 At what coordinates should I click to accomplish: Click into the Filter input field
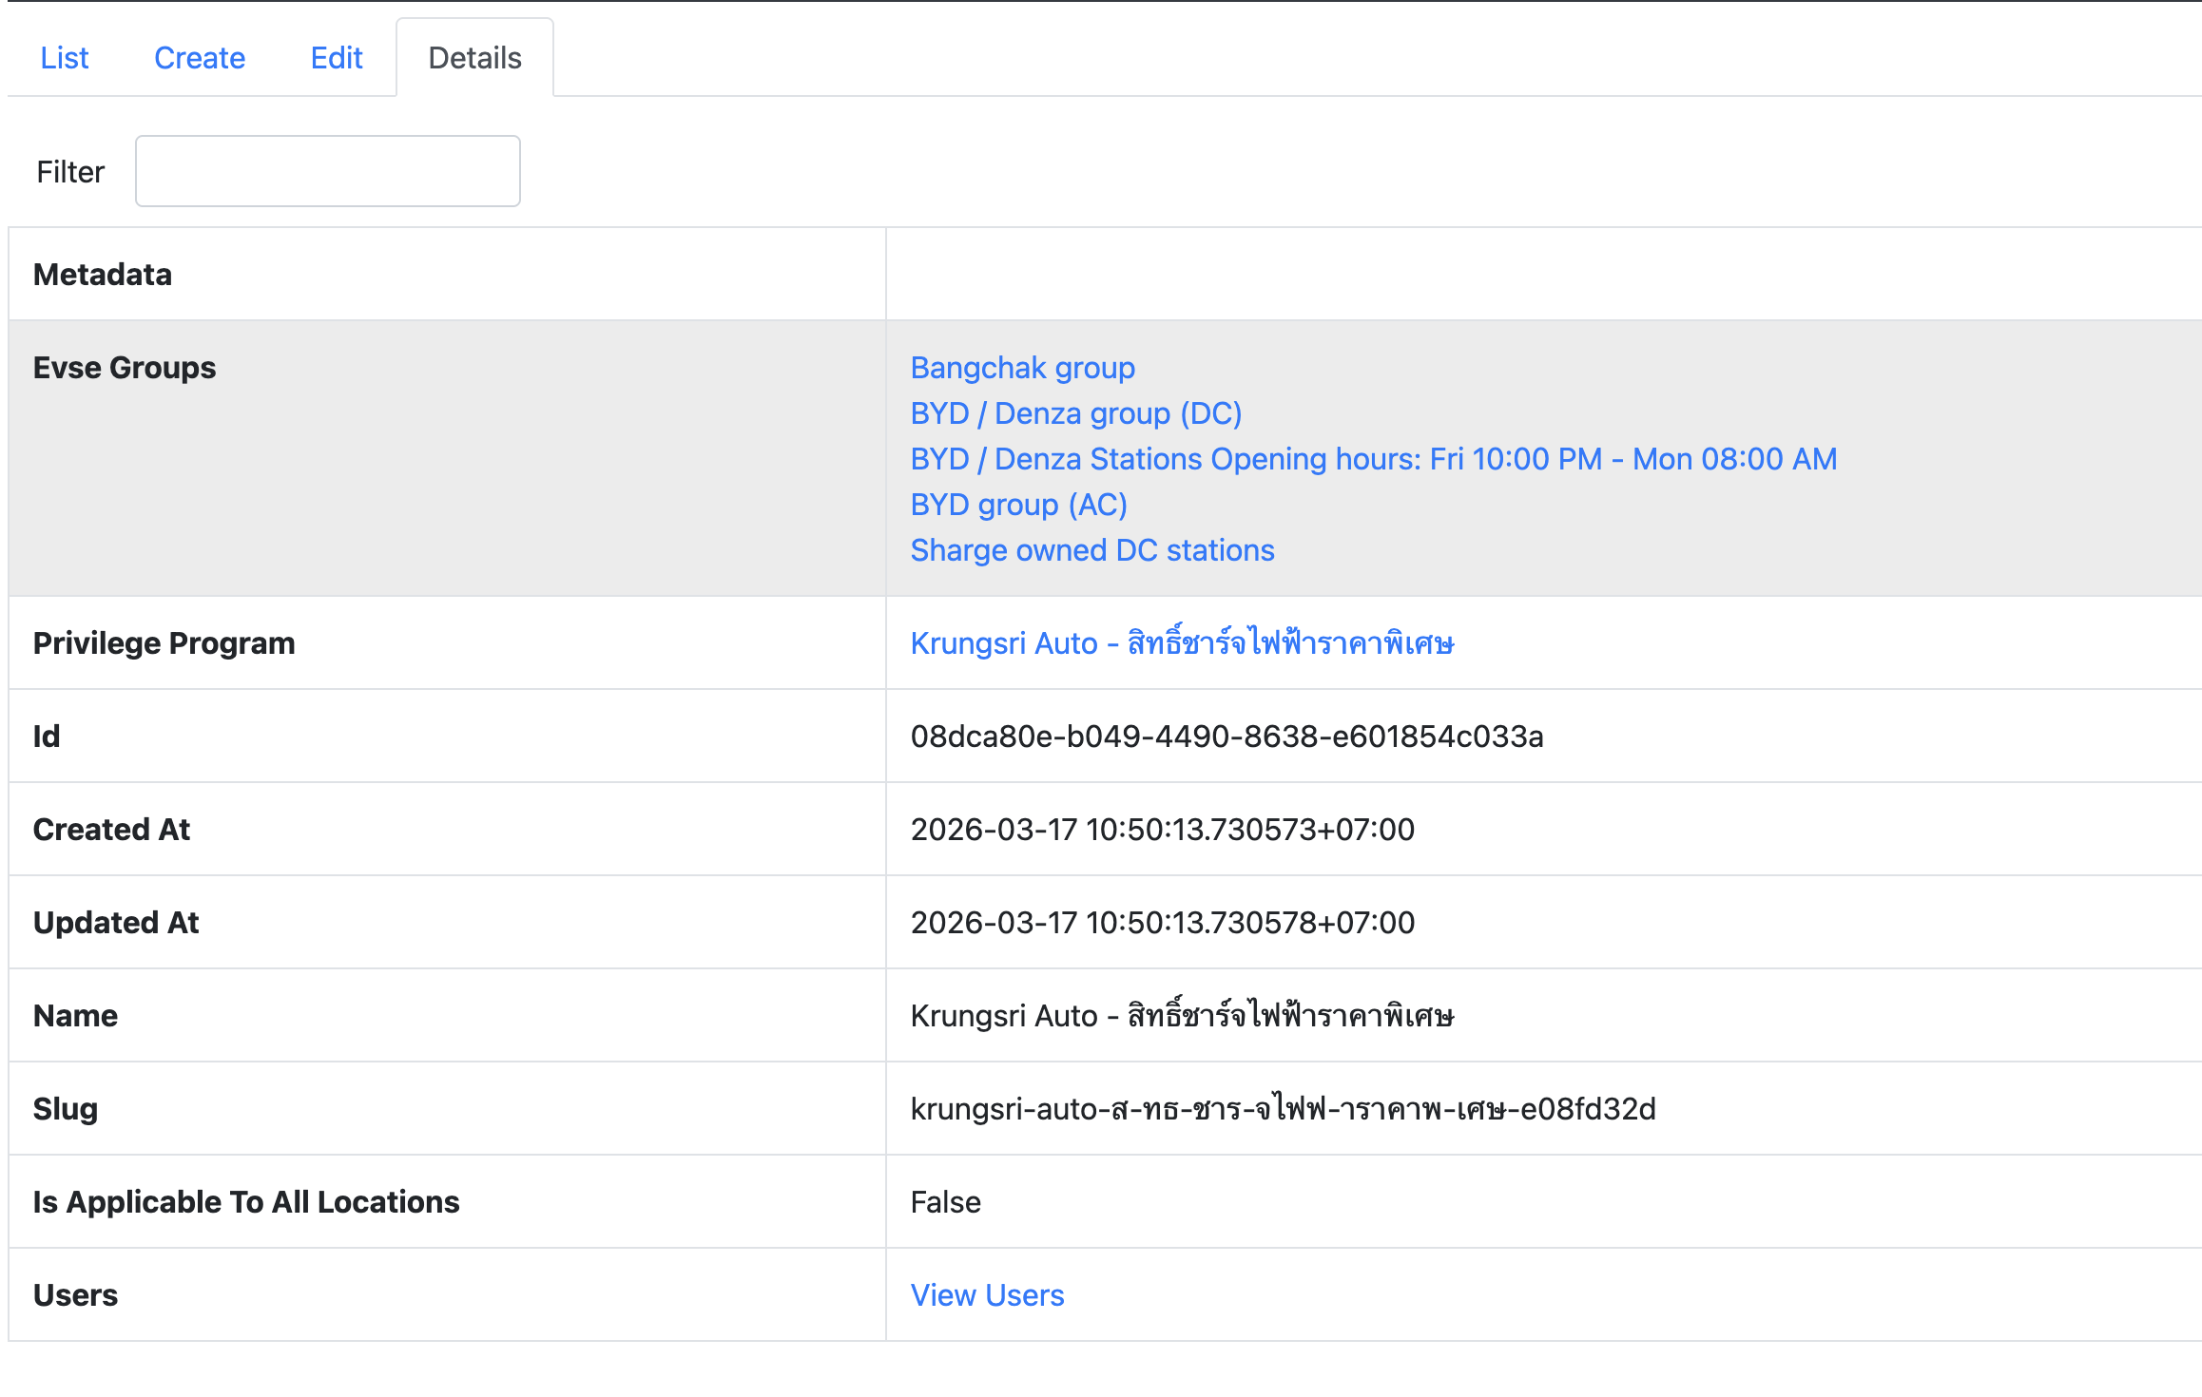[327, 171]
